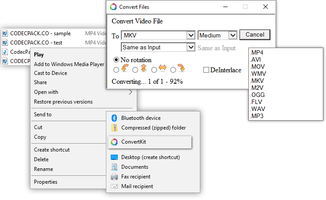
Task: Open Properties from the context menu
Action: 45,182
